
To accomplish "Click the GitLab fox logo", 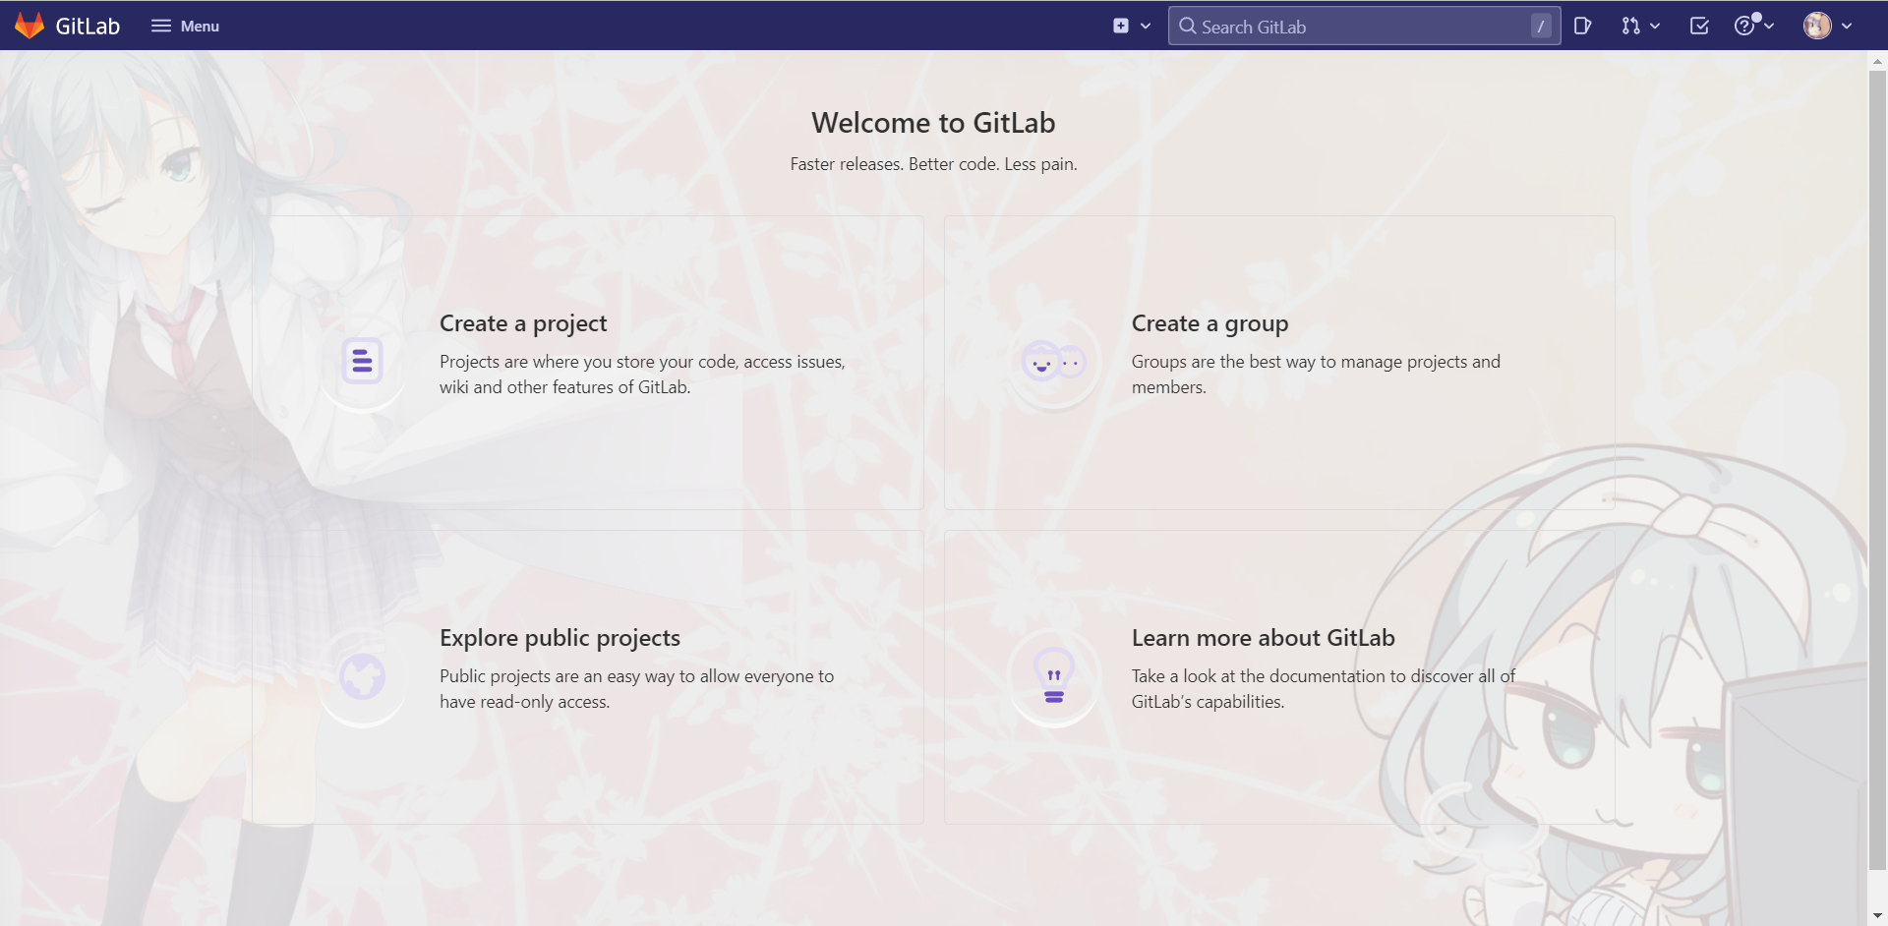I will [29, 26].
